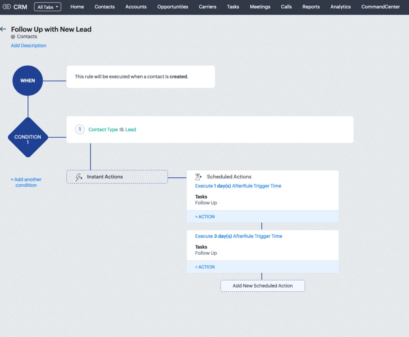Screen dimensions: 409x337
Task: Click +ACTION under the 1 day schedule
Action: (205, 217)
